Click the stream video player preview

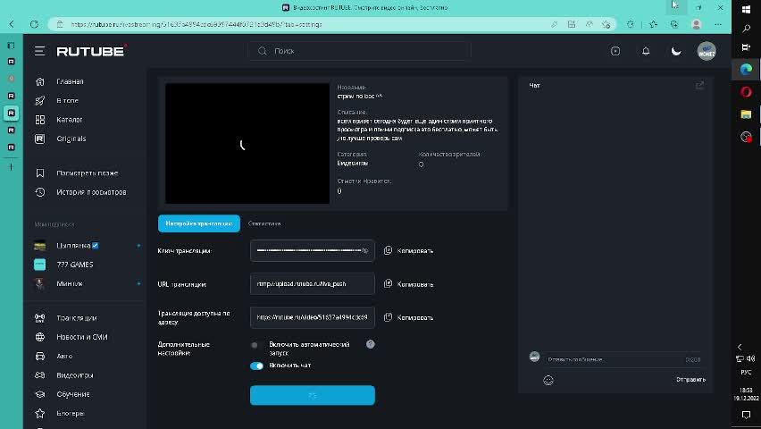pos(247,143)
